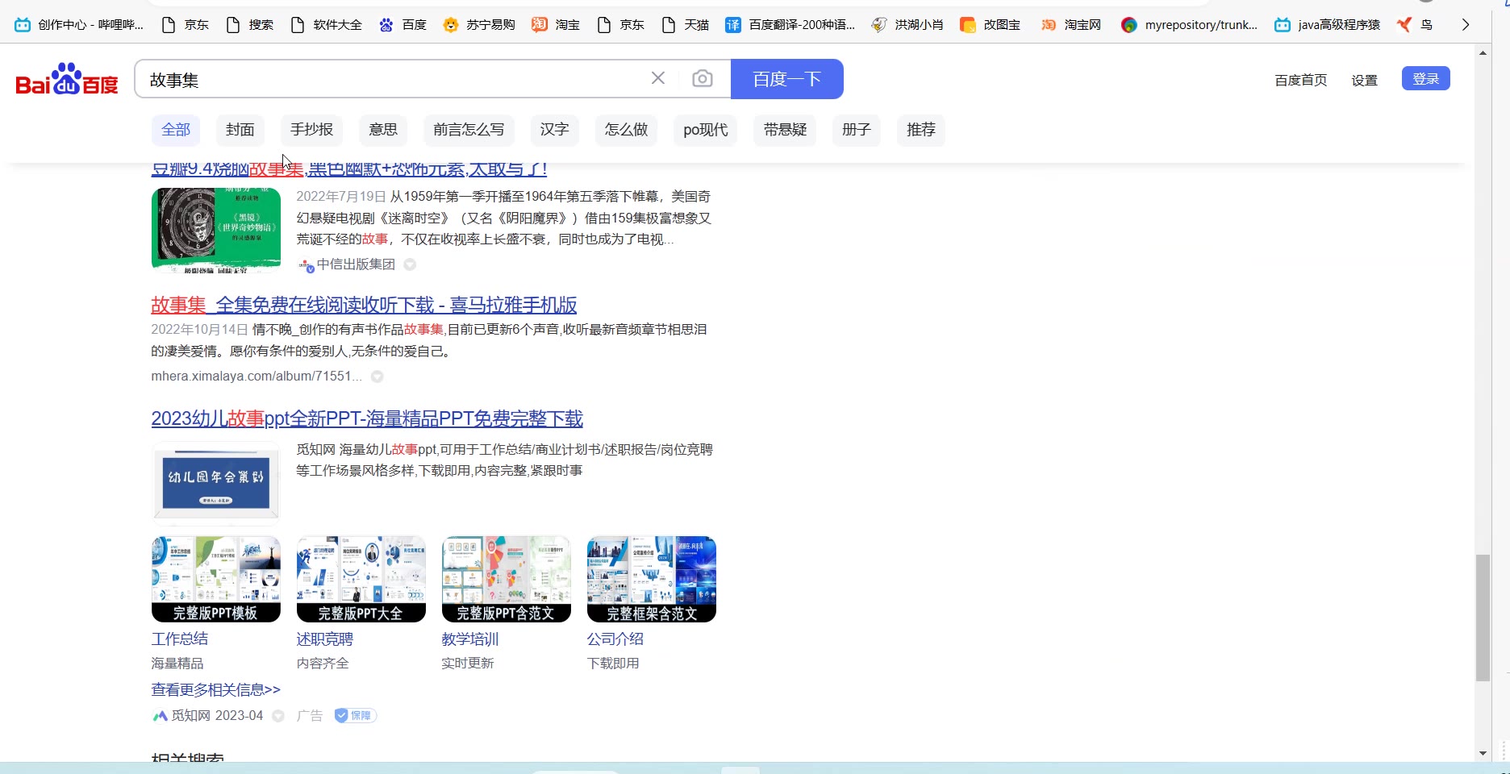The width and height of the screenshot is (1510, 774).
Task: Expand options beside 中信出版集团 source
Action: pos(410,264)
